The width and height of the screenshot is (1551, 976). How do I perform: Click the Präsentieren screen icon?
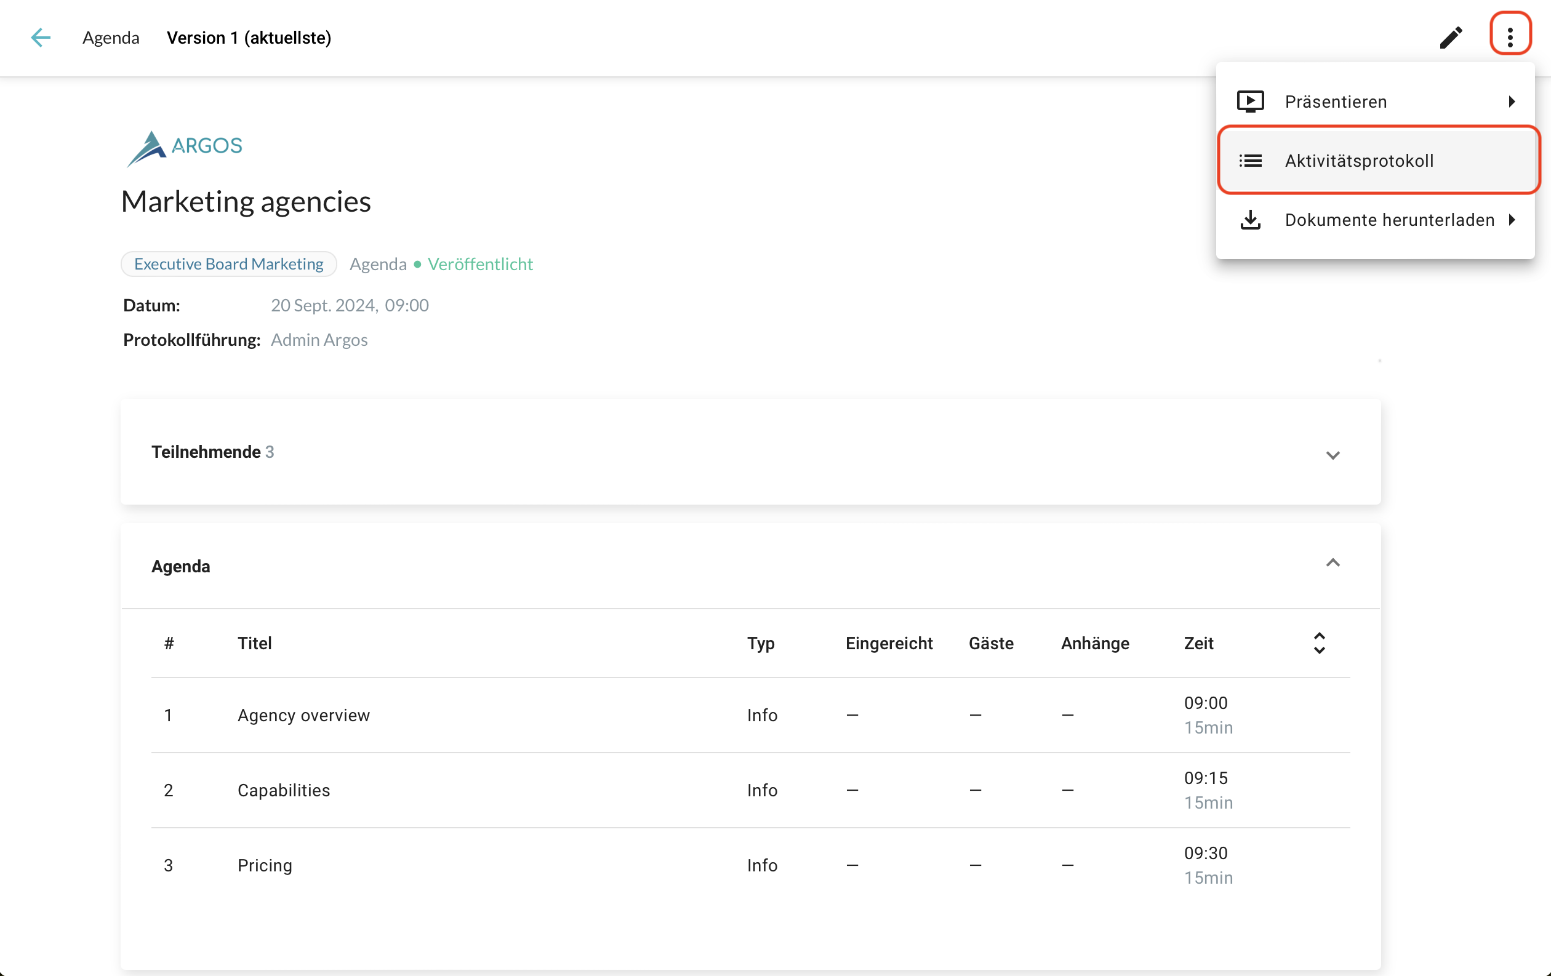[1249, 102]
